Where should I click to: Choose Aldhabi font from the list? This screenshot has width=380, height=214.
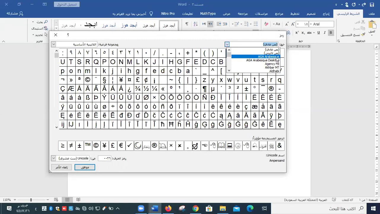(255, 71)
